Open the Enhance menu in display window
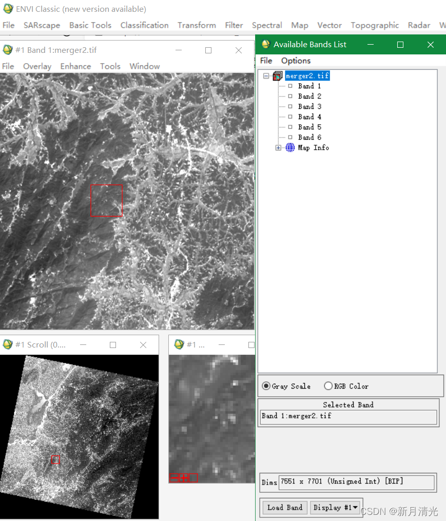Viewport: 446px width, 521px height. click(75, 66)
